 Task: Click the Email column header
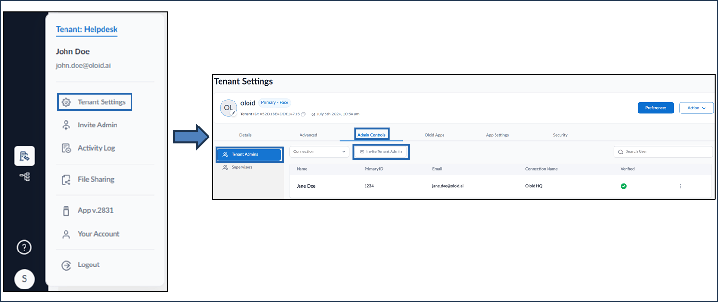437,169
